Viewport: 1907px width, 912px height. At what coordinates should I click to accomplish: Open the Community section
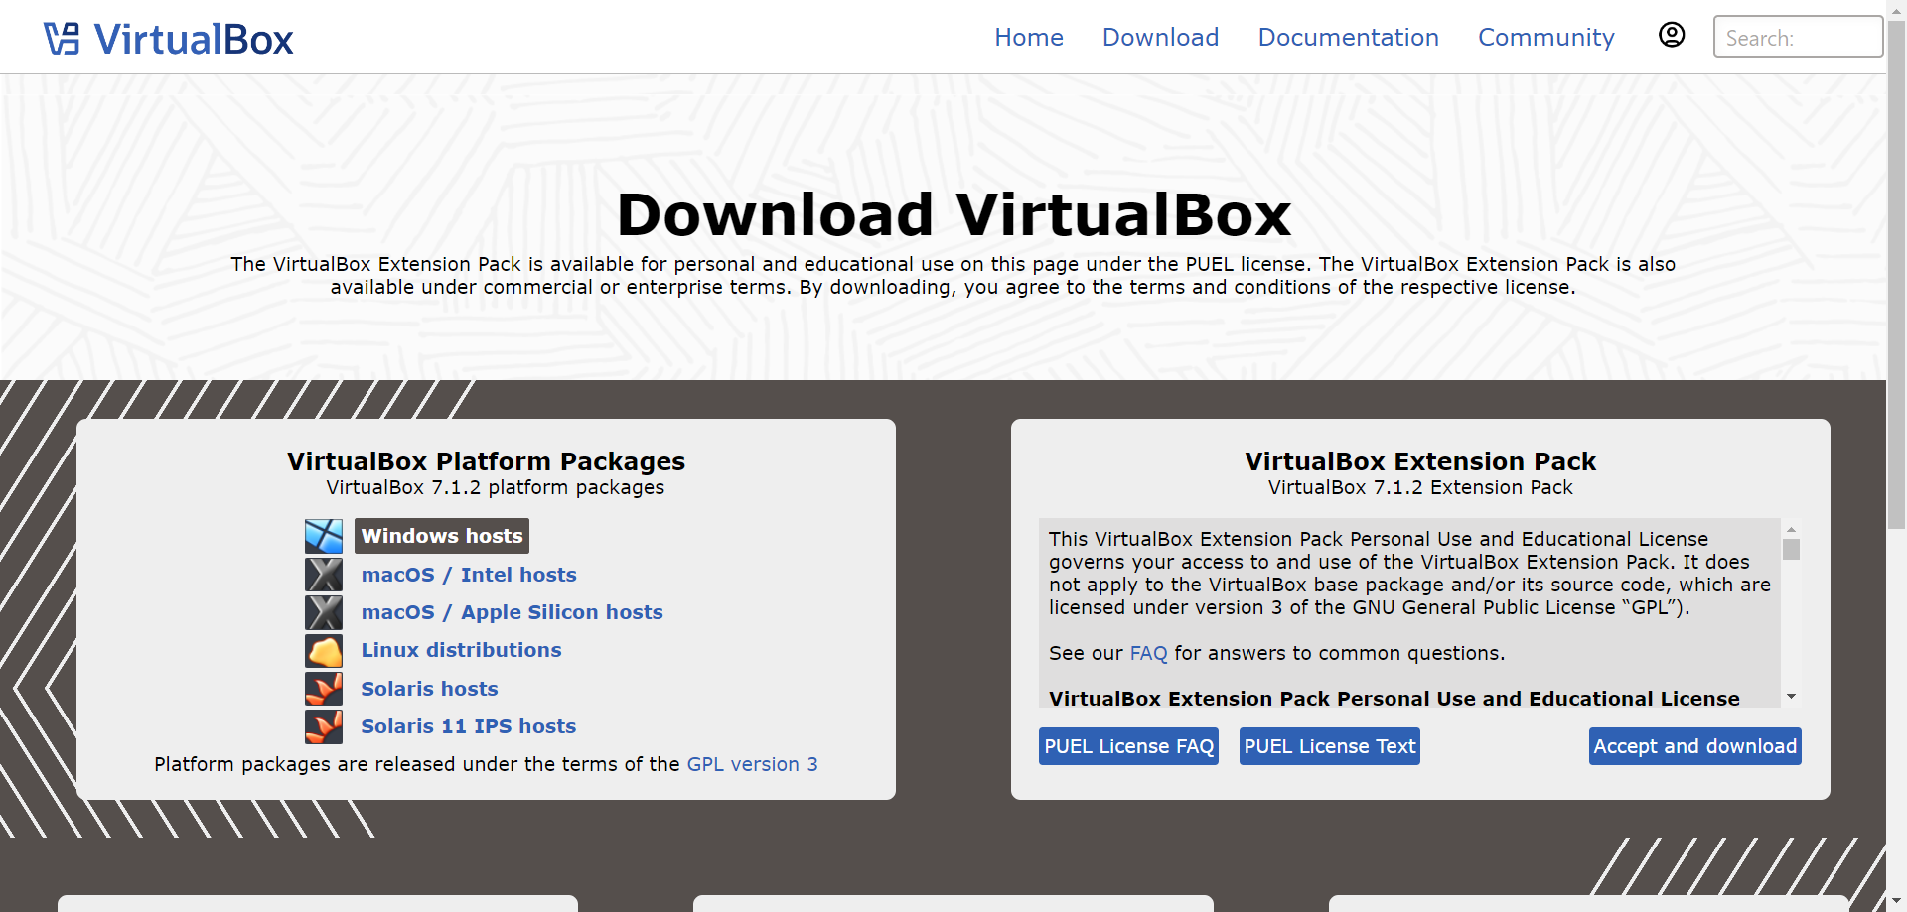coord(1545,38)
